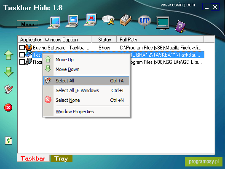Screen dimensions: 225x169
Task: Sort by Application Window Caption column header
Action: [x=54, y=39]
